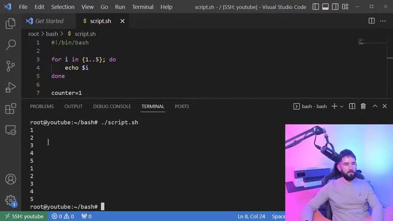The image size is (393, 221).
Task: Click code line 7 'counter=1'
Action: click(x=66, y=93)
